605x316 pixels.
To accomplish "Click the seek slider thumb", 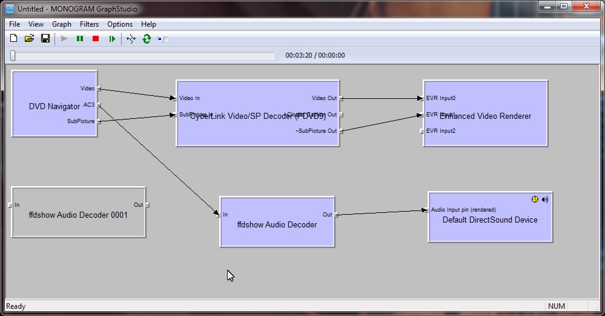I will point(13,56).
